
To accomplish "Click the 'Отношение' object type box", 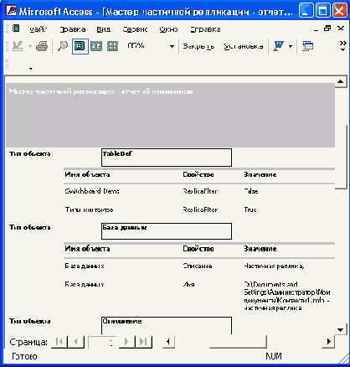I will (x=167, y=325).
